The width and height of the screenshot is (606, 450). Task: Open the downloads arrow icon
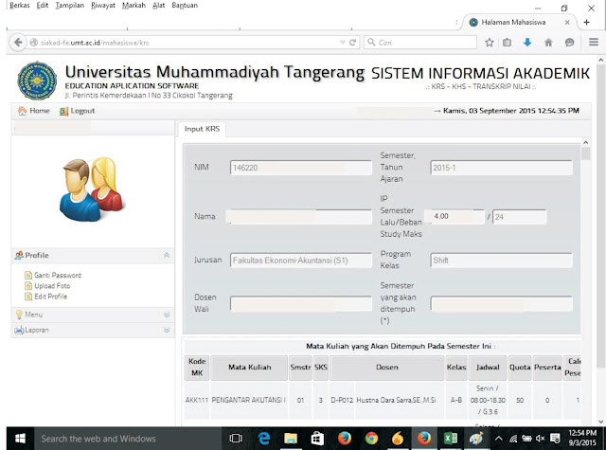(x=527, y=42)
